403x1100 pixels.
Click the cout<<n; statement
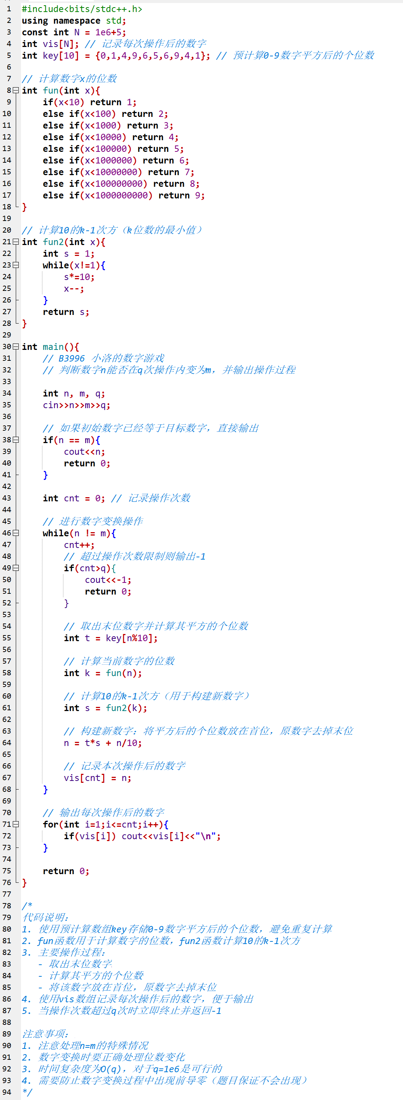pos(84,452)
